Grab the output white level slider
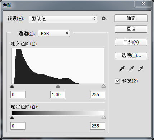Image resolution: width=154 pixels, height=140 pixels. (103, 117)
